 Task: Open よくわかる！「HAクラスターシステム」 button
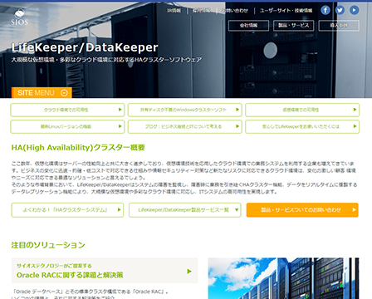coord(67,210)
